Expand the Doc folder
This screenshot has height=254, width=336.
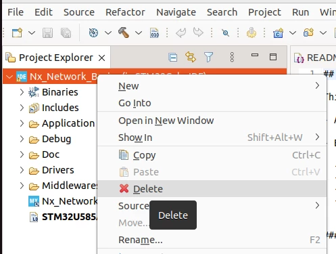tap(22, 154)
